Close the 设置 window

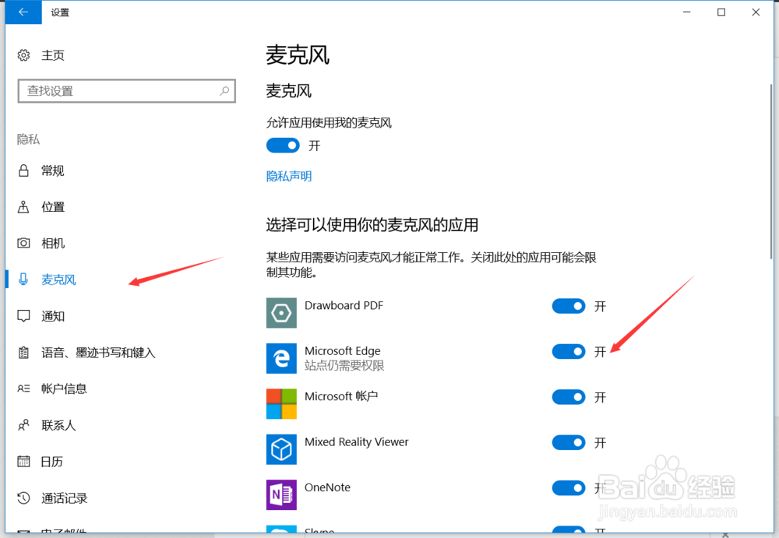[756, 12]
